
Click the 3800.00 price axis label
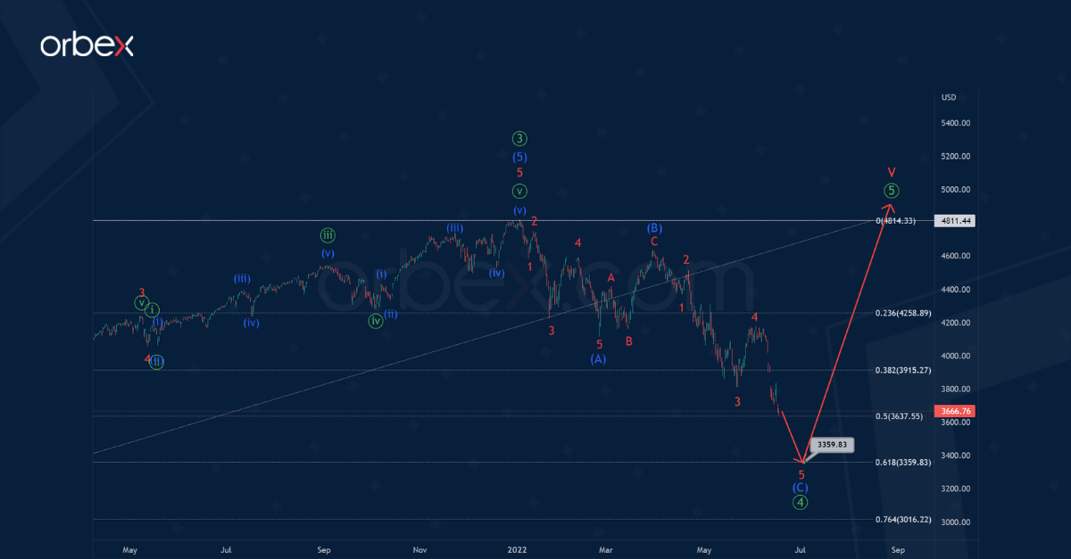point(957,390)
